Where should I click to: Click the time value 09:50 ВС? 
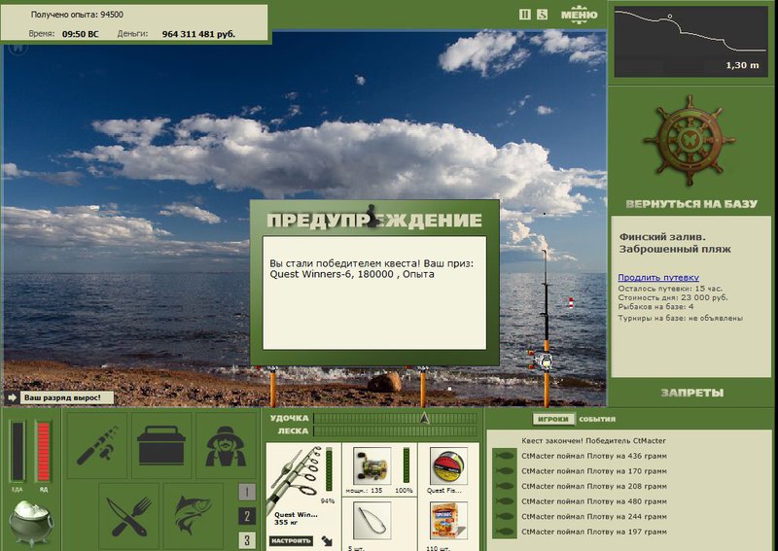pos(81,34)
